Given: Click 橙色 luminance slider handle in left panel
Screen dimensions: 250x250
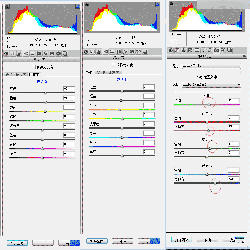Looking at the screenshot, I should [46, 102].
